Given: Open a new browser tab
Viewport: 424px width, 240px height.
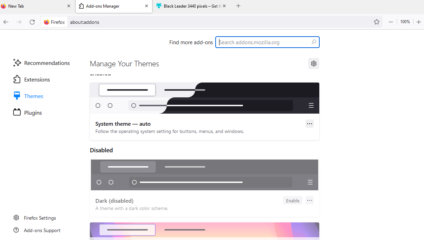Looking at the screenshot, I should (238, 6).
